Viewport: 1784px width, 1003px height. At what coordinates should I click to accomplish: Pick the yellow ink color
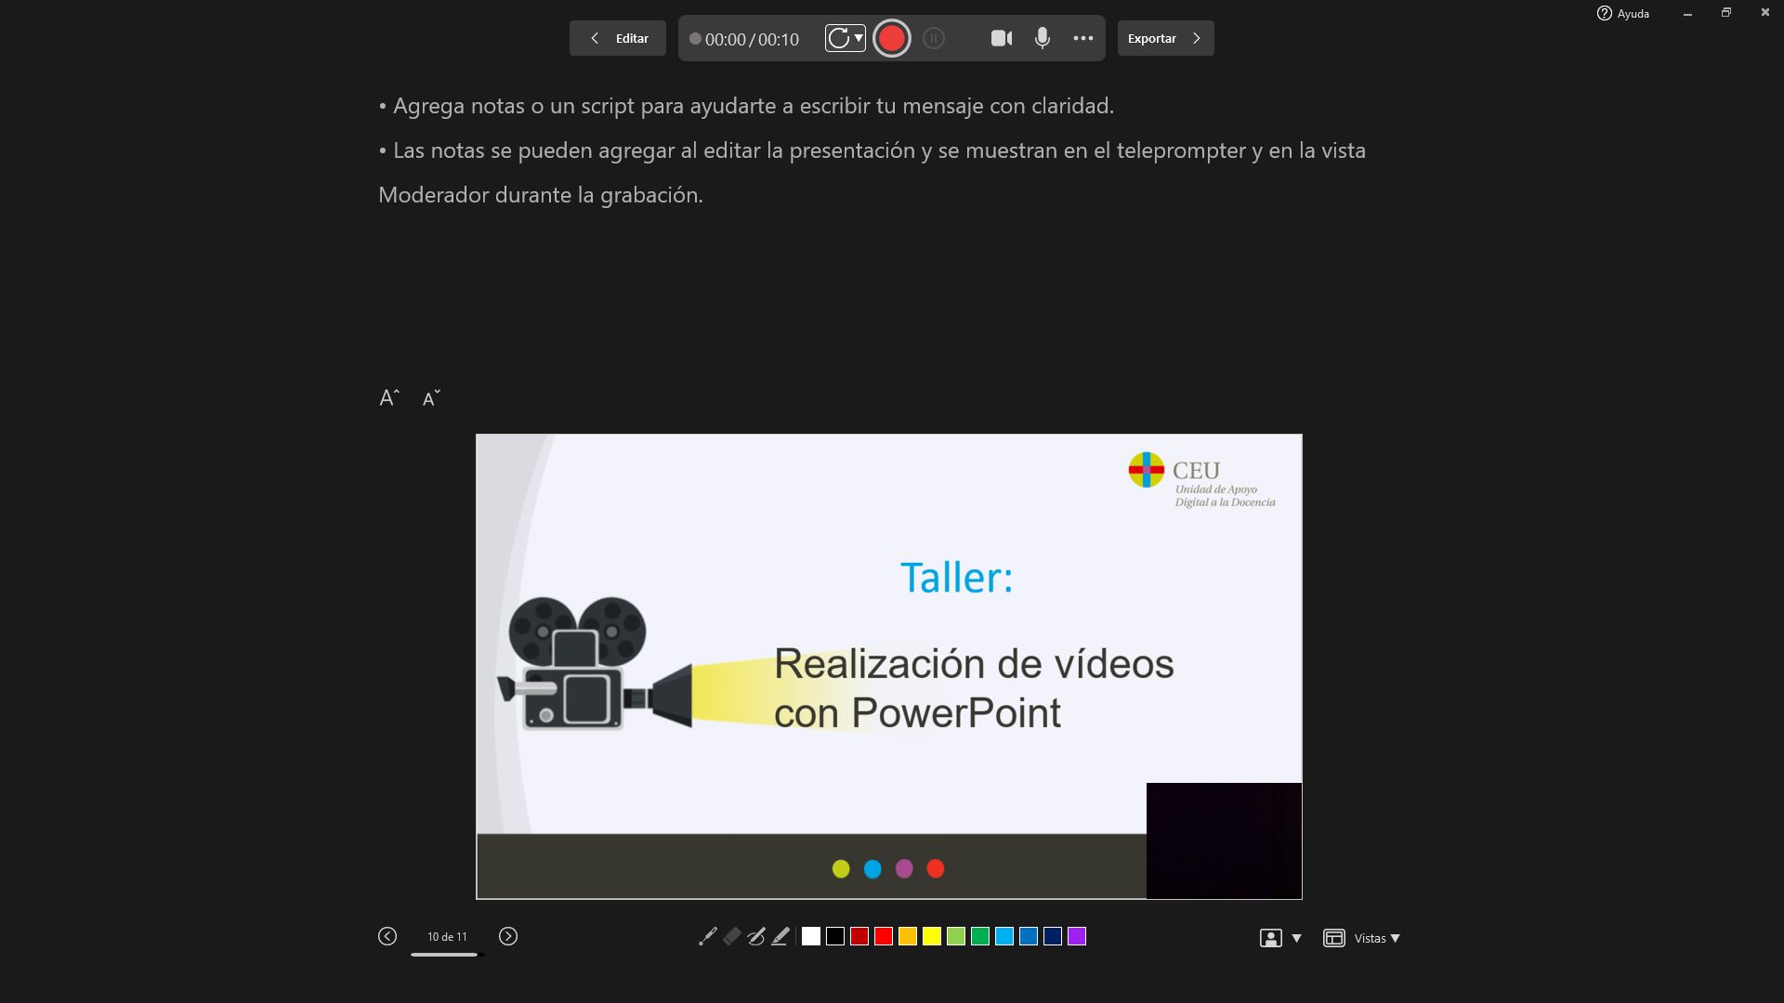930,936
